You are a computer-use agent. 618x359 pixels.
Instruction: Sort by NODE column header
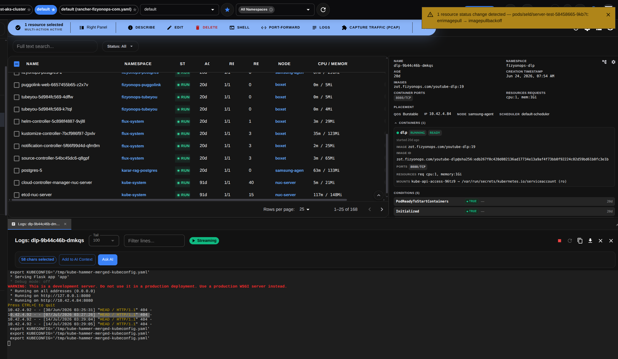pyautogui.click(x=284, y=64)
